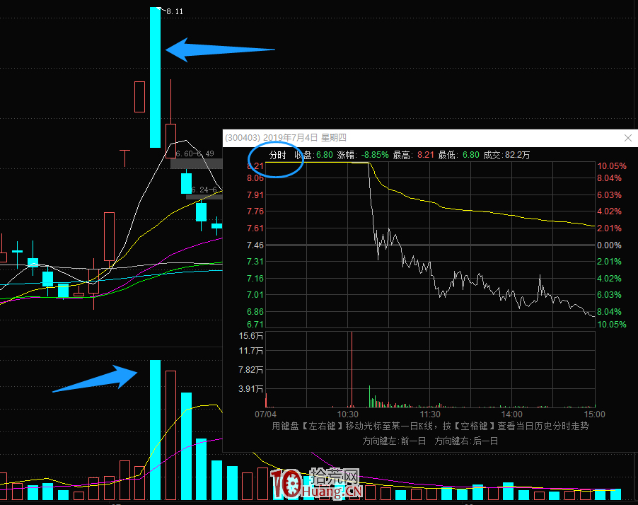Click the popup title 2019年7月4日 星期四
Image resolution: width=638 pixels, height=505 pixels.
coord(305,137)
